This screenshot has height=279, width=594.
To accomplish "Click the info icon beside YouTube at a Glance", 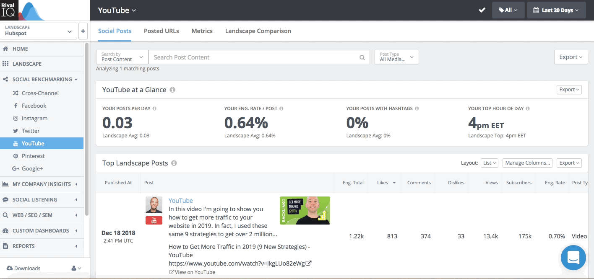I will click(x=172, y=90).
